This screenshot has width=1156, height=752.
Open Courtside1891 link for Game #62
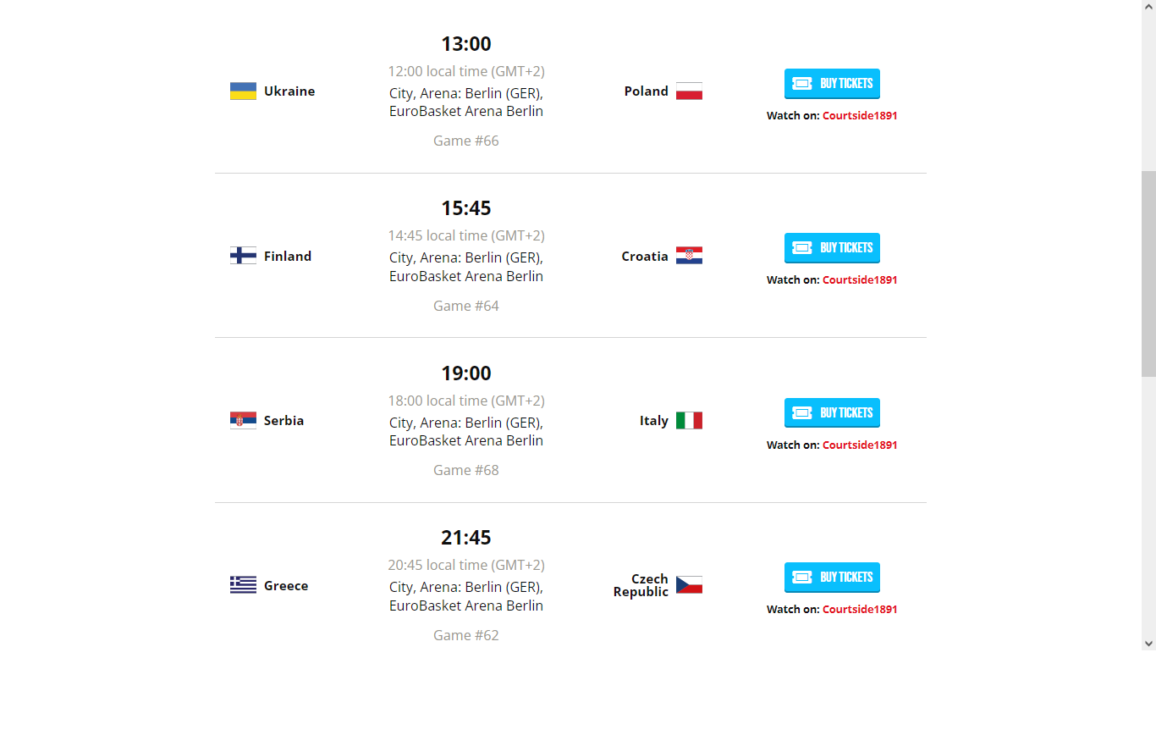pos(860,609)
